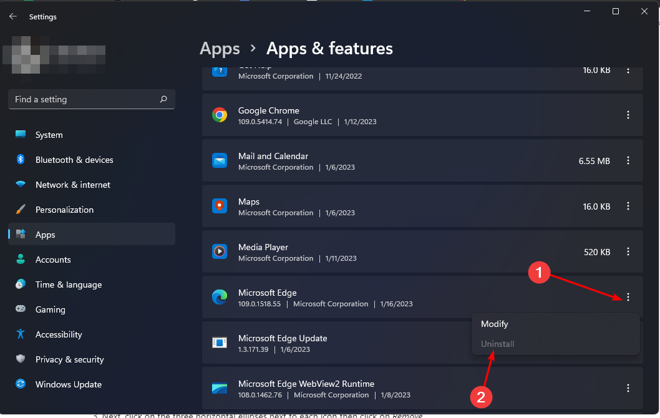This screenshot has width=660, height=418.
Task: Click Chrome version 109.0.5414.74 text
Action: tap(260, 122)
